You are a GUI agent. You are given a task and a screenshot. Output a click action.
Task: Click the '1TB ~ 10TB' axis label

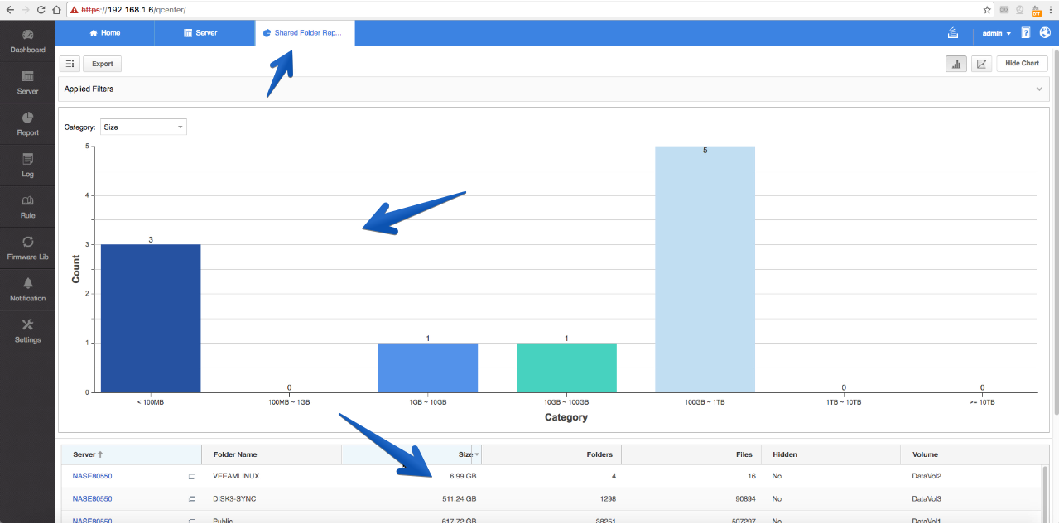tap(844, 401)
